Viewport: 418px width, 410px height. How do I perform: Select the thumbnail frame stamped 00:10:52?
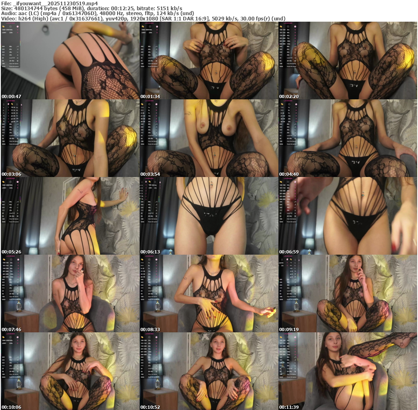209,371
